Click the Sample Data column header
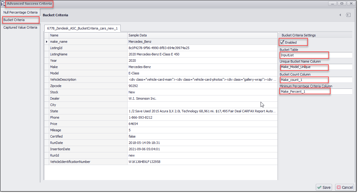The image size is (358, 193). click(x=138, y=36)
